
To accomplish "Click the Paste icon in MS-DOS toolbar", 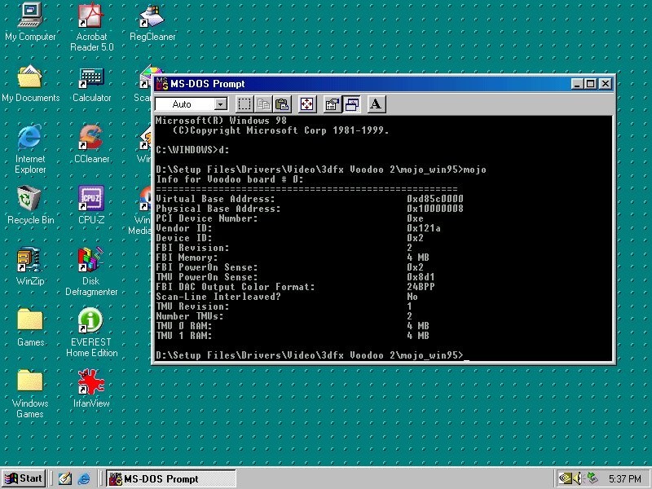I will click(282, 104).
